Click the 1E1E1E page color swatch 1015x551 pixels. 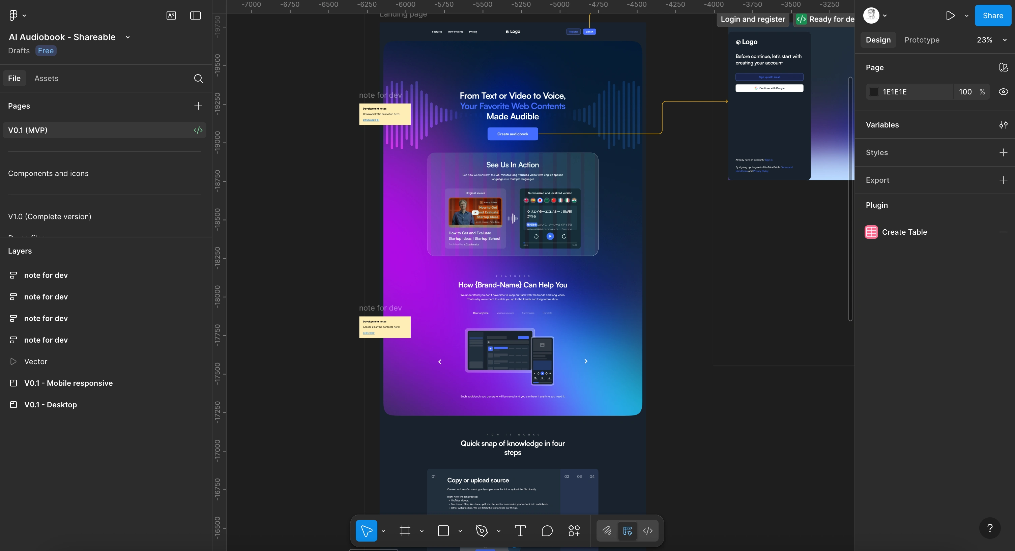pyautogui.click(x=874, y=92)
